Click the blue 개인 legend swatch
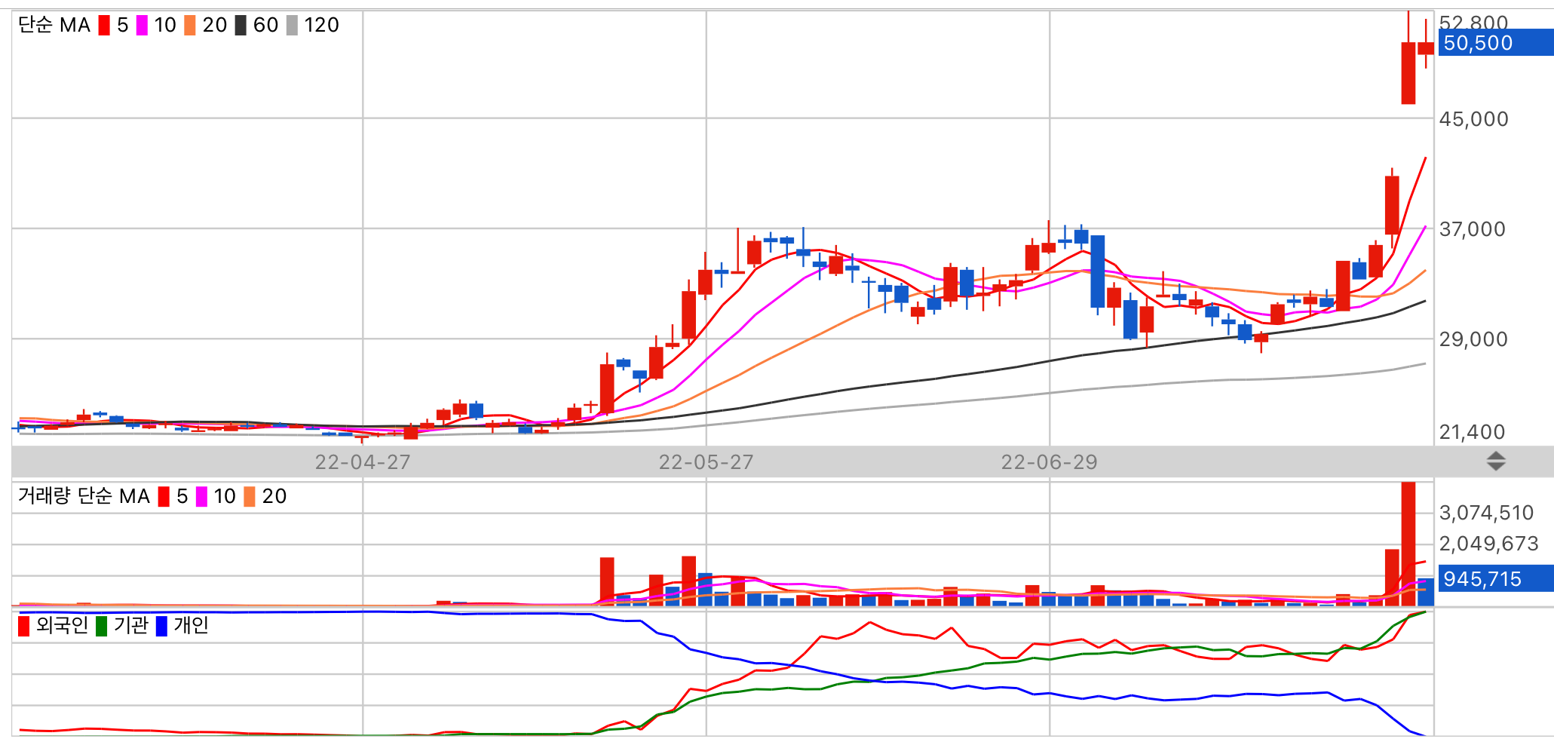This screenshot has height=745, width=1554. tap(161, 626)
